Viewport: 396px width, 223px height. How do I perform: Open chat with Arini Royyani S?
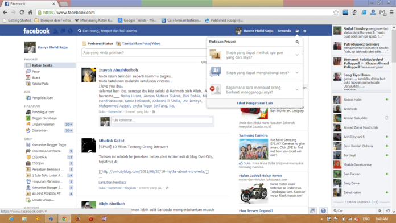(x=362, y=137)
